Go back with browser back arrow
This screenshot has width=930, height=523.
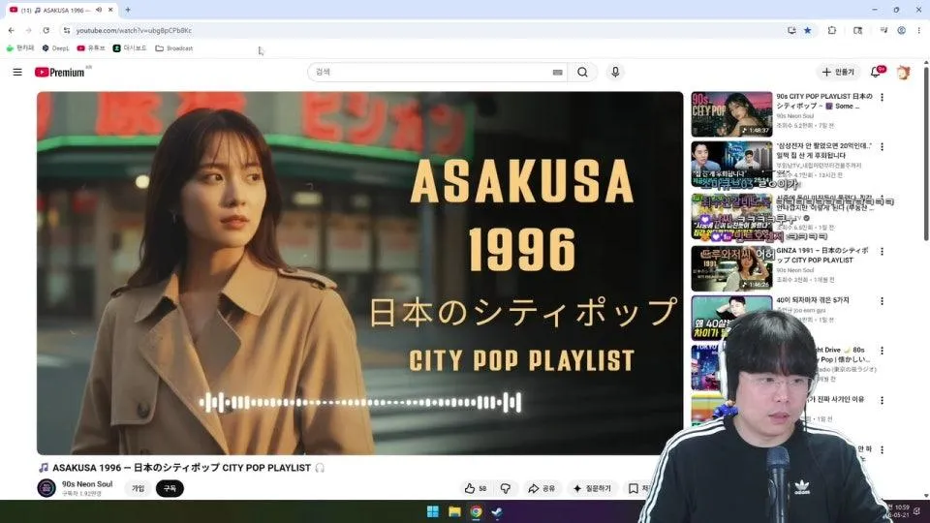tap(12, 30)
